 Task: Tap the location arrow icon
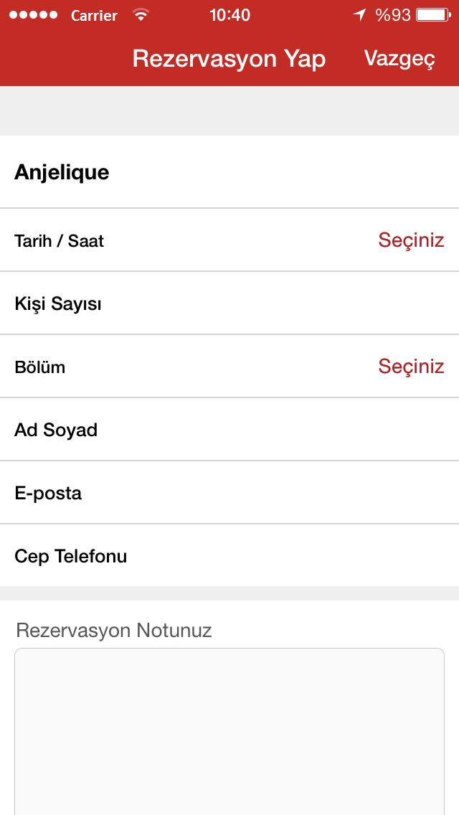(x=359, y=15)
